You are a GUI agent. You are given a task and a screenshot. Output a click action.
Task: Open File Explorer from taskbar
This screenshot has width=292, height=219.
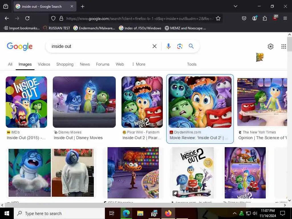point(140,213)
